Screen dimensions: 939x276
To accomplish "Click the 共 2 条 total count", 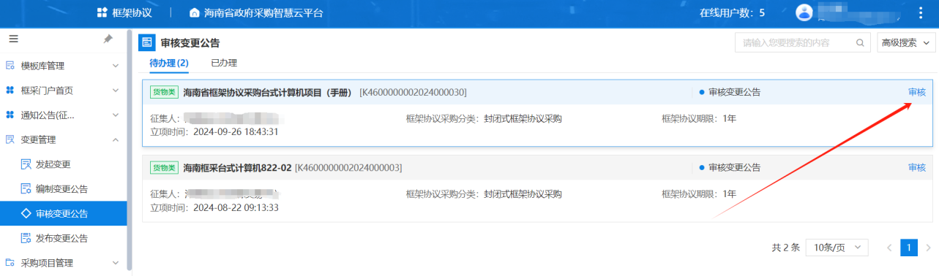I will coord(785,248).
